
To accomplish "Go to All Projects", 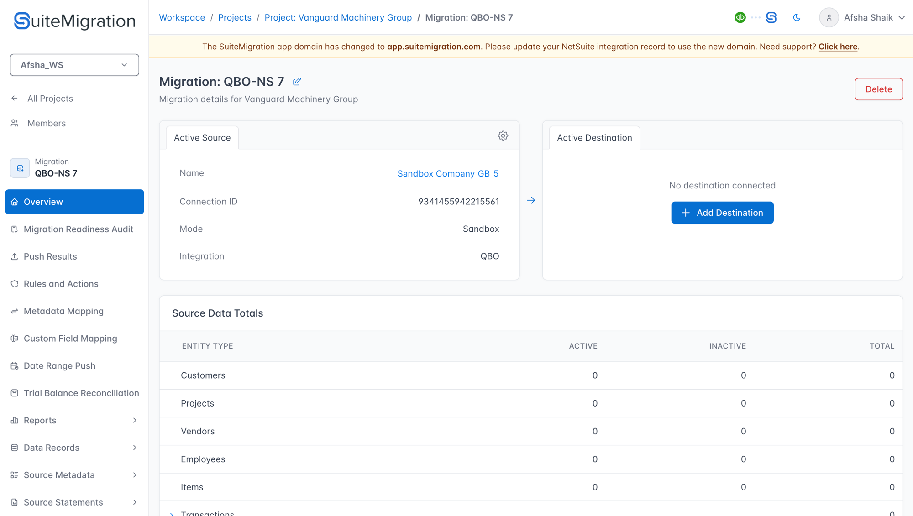I will tap(50, 98).
